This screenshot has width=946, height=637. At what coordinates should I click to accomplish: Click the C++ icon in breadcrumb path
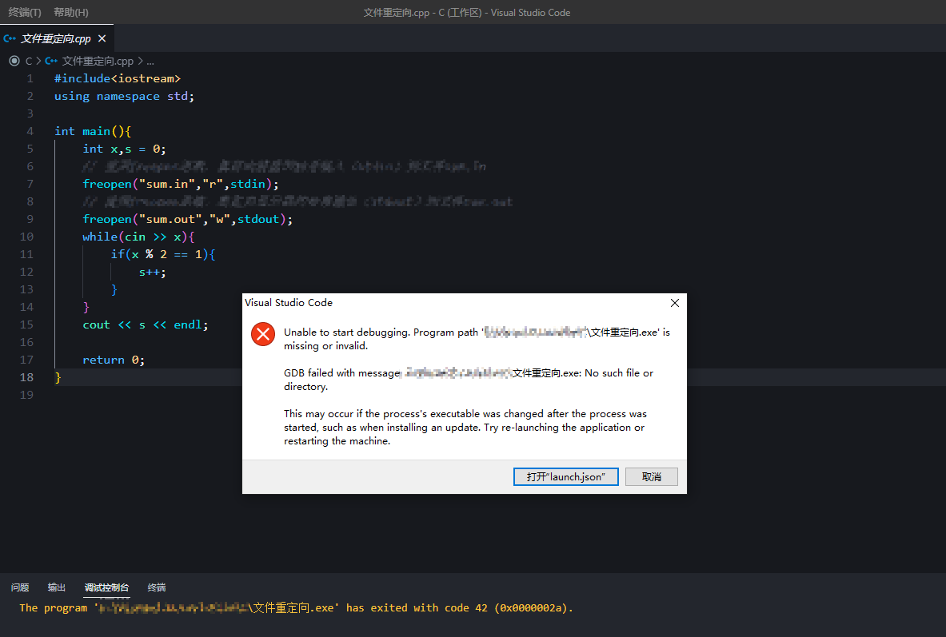click(x=51, y=61)
